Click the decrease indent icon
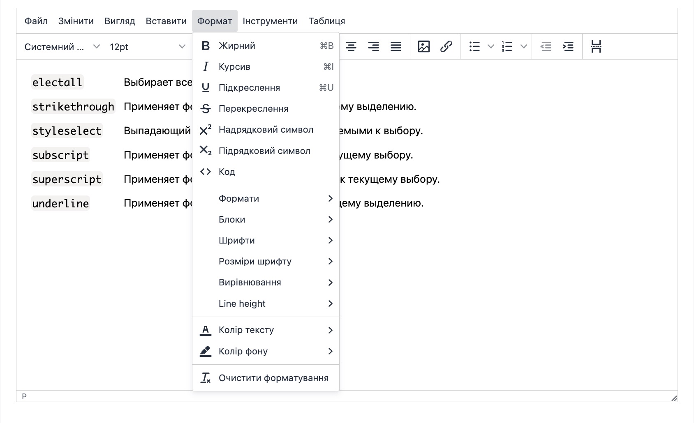This screenshot has width=694, height=423. 546,47
